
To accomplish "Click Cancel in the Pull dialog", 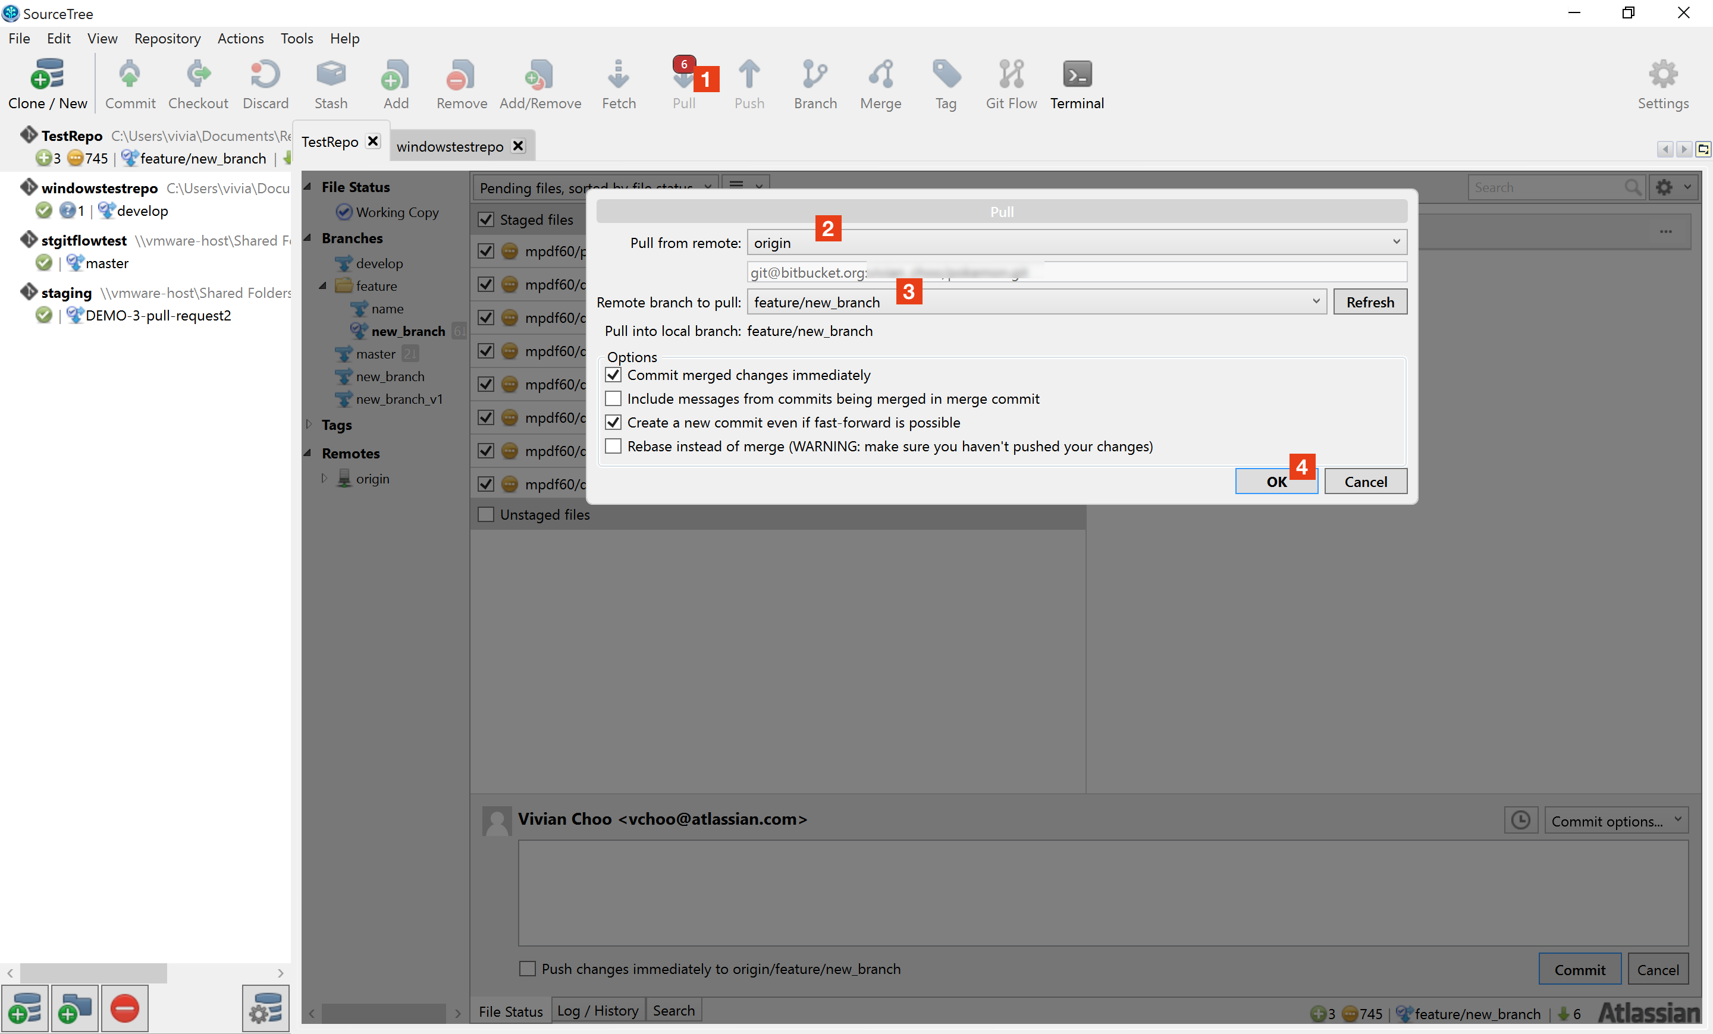I will coord(1366,482).
